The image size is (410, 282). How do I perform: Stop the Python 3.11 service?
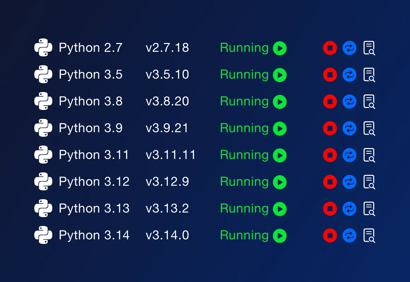click(330, 155)
